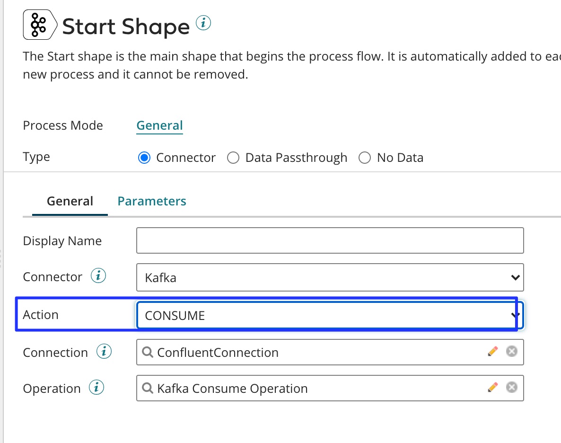Click into the Display Name field
The width and height of the screenshot is (561, 443).
tap(330, 240)
